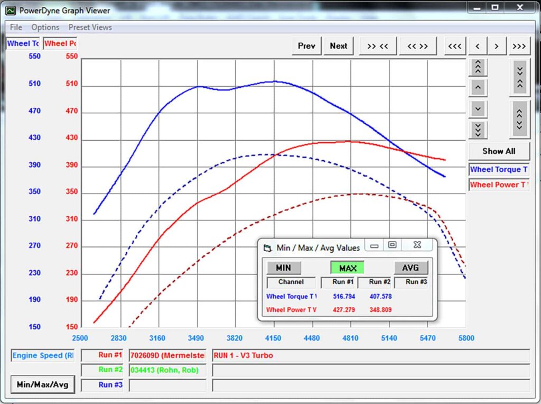The width and height of the screenshot is (541, 404).
Task: Minimize the Min / Max / Avg Values window
Action: coord(375,245)
